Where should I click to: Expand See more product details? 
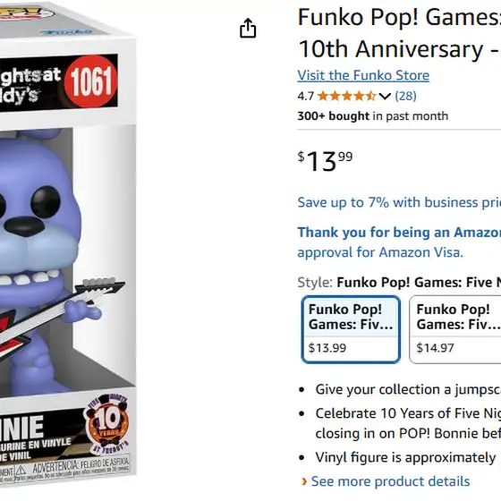(390, 481)
